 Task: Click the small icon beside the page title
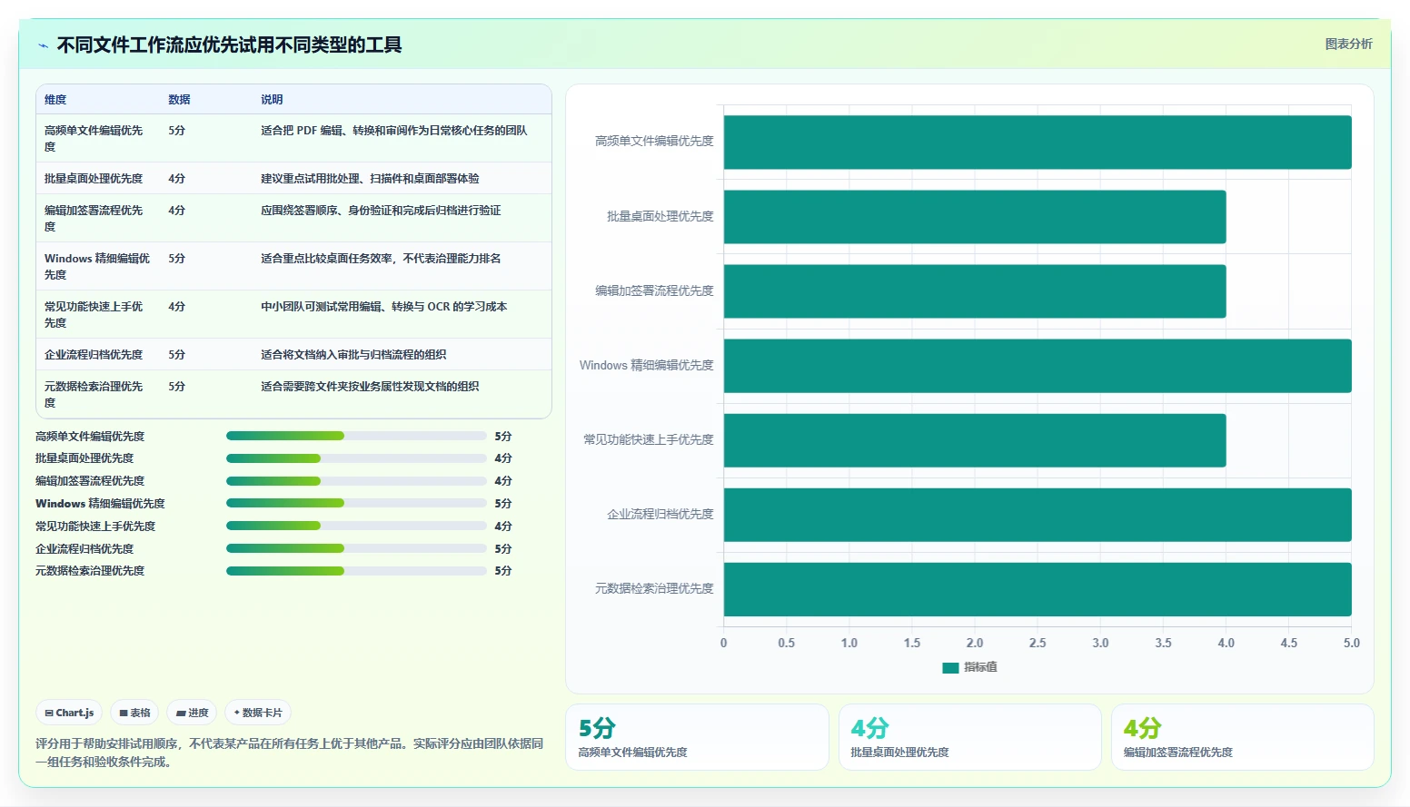[x=43, y=45]
